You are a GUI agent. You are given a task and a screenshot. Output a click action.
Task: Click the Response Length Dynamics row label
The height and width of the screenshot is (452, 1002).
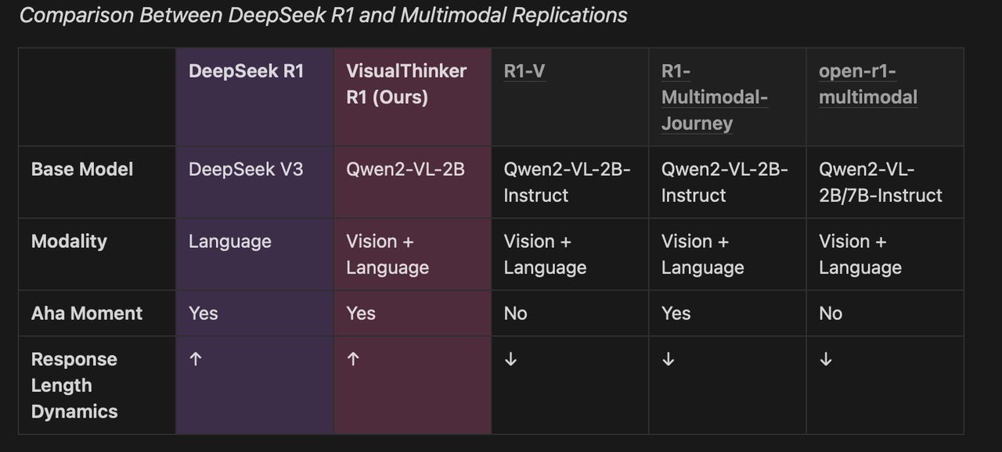pos(74,386)
